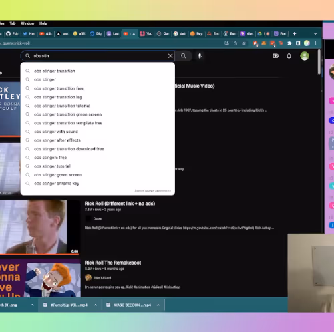Open the Window menu
The height and width of the screenshot is (332, 334).
[27, 23]
